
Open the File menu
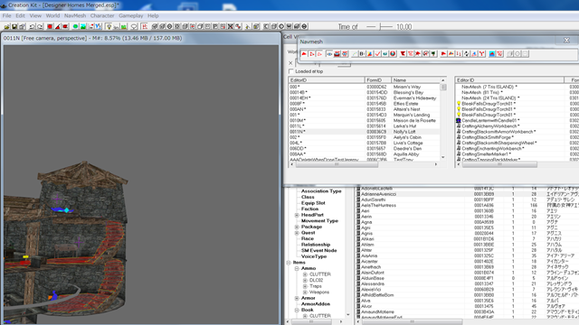[6, 16]
